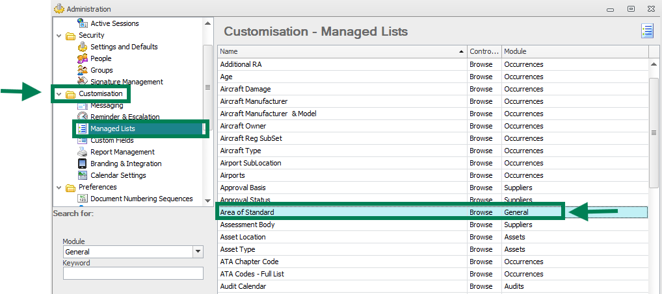662x294 pixels.
Task: Click the Control column header
Action: [x=484, y=51]
